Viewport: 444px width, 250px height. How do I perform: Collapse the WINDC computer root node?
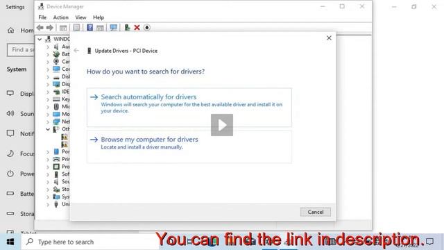40,39
